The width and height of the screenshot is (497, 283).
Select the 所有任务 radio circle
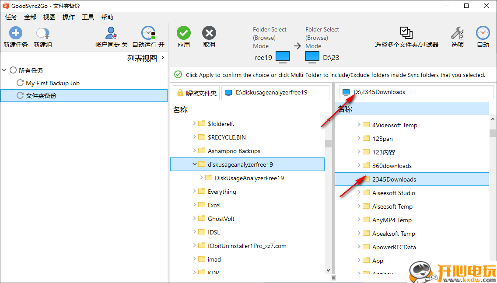13,70
